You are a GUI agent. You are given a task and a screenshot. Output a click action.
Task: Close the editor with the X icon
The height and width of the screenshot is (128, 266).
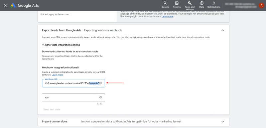click(5, 5)
